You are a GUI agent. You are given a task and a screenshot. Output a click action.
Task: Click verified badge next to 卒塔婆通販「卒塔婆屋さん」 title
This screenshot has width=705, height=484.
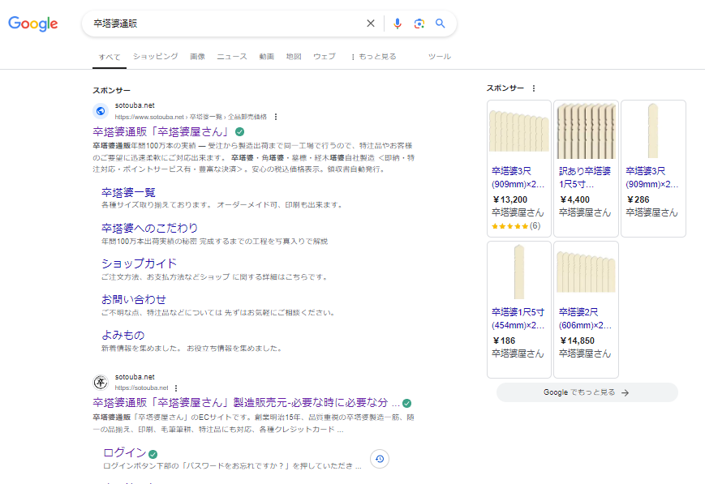click(240, 131)
